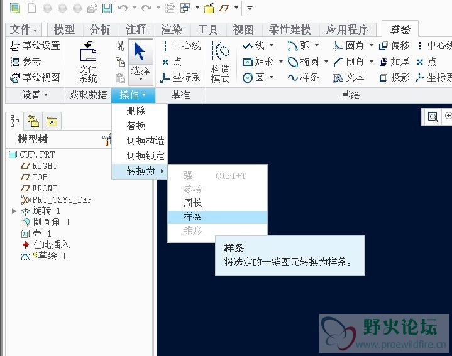Undo the last action
452x356 pixels.
coord(123,8)
